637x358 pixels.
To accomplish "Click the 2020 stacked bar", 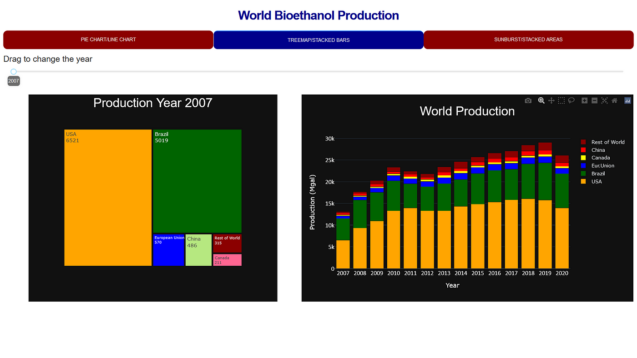I will pyautogui.click(x=562, y=212).
